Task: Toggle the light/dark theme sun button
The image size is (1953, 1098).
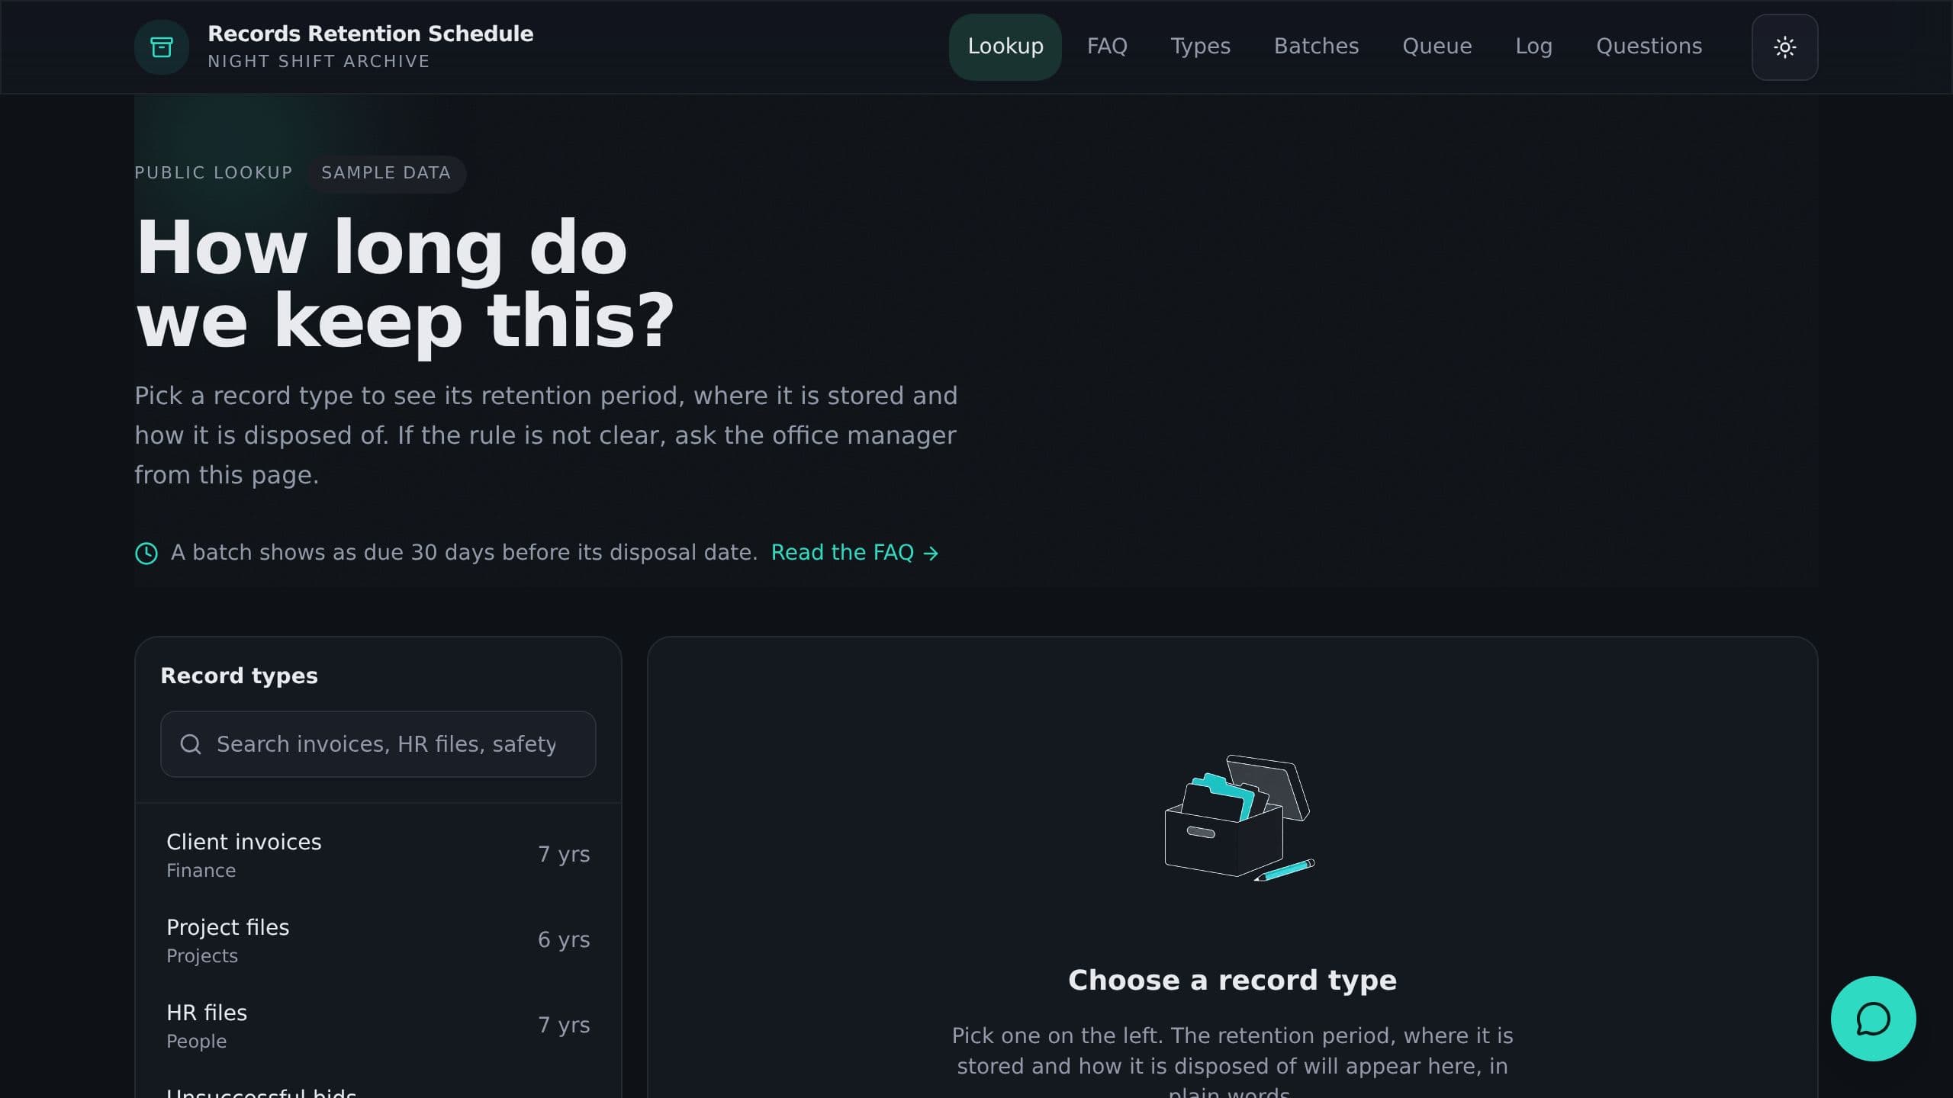Action: tap(1784, 47)
